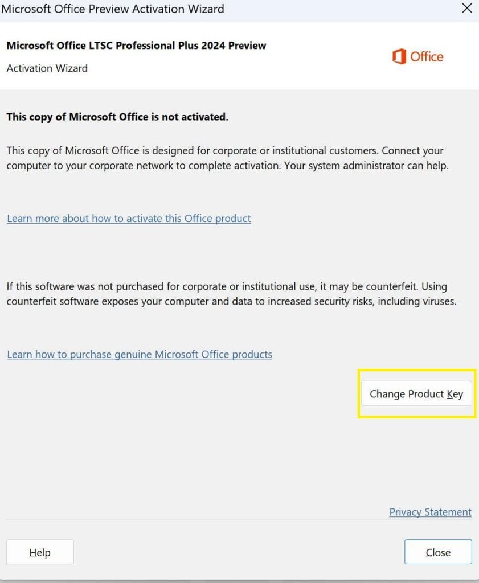Exit the wizard using the bottom Close control
479x583 pixels.
pyautogui.click(x=437, y=552)
